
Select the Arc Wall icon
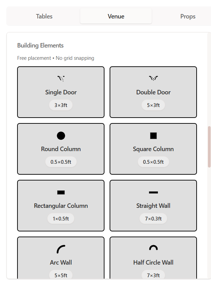click(61, 249)
